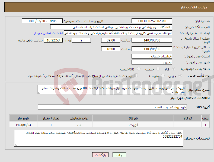Click the تاریخ نیاز column header

[x=23, y=118]
